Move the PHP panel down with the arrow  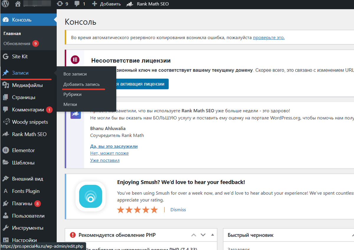pos(203,235)
